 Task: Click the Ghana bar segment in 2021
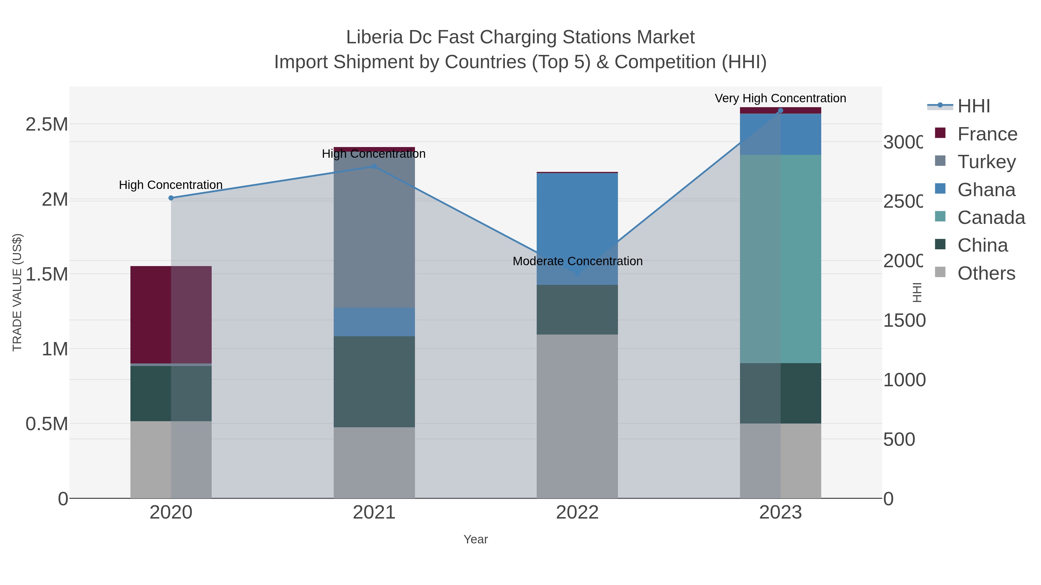pos(374,322)
